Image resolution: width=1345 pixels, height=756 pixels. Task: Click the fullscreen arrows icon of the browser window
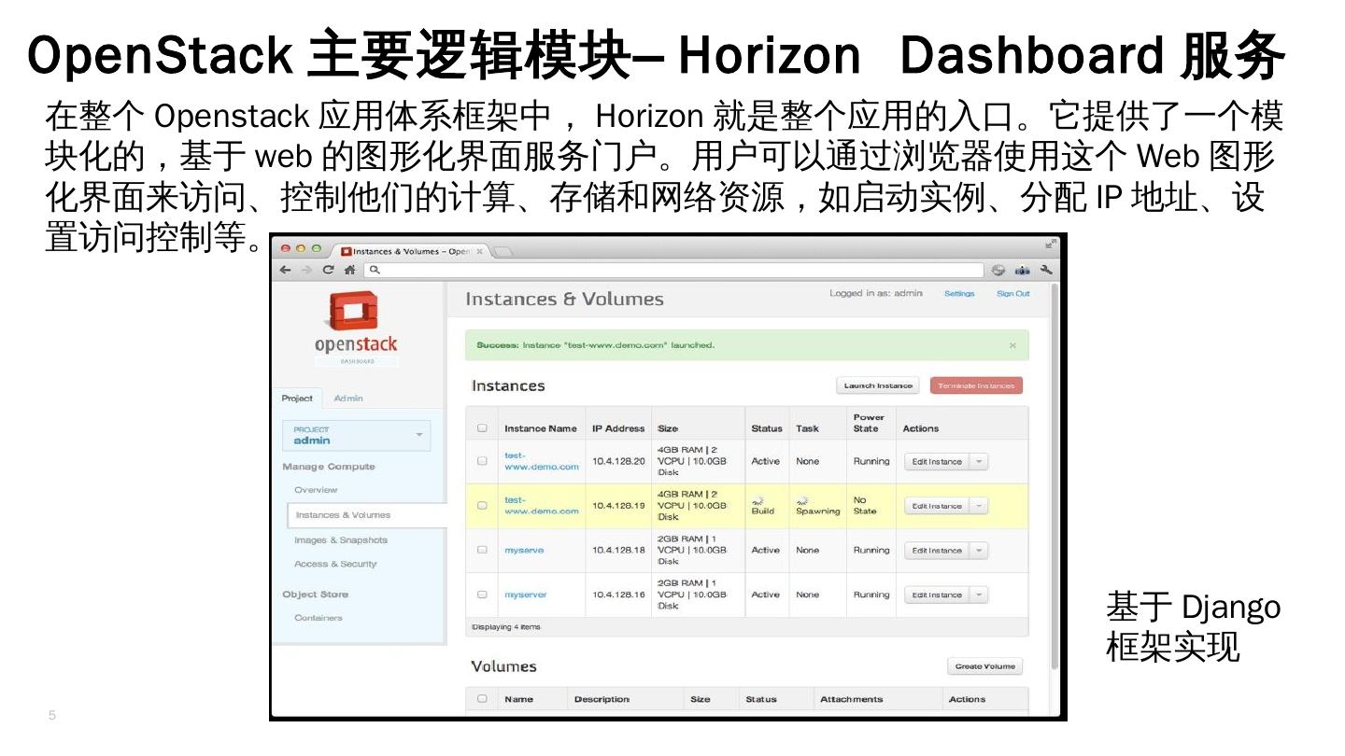[x=1051, y=244]
